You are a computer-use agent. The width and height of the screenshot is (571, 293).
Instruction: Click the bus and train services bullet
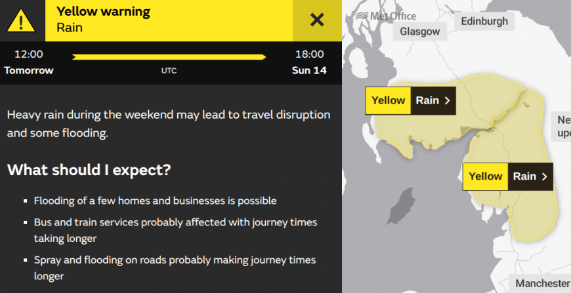175,230
